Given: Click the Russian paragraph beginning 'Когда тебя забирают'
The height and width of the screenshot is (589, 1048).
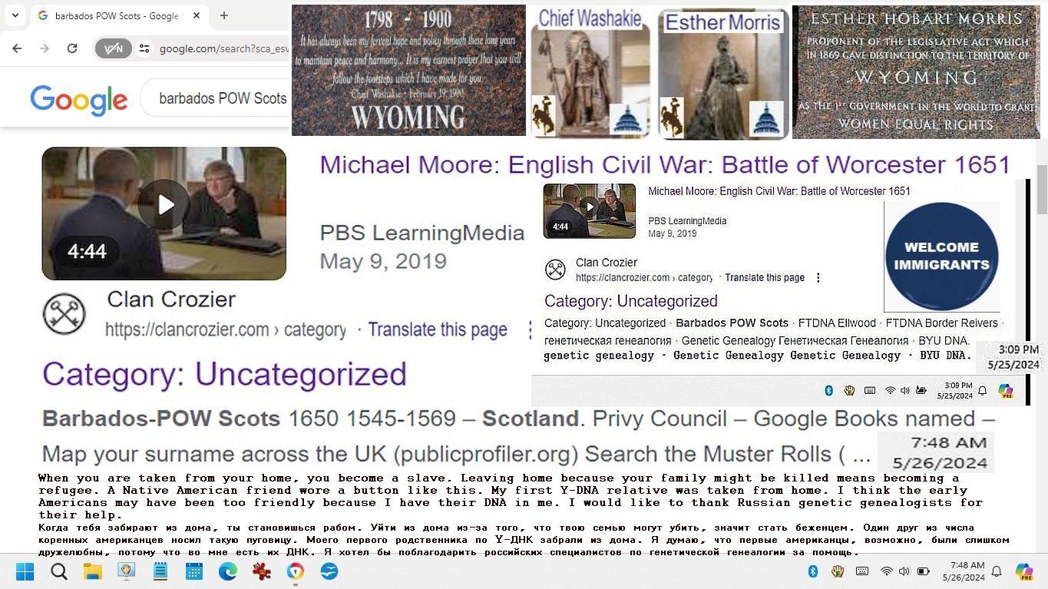Looking at the screenshot, I should tap(524, 540).
